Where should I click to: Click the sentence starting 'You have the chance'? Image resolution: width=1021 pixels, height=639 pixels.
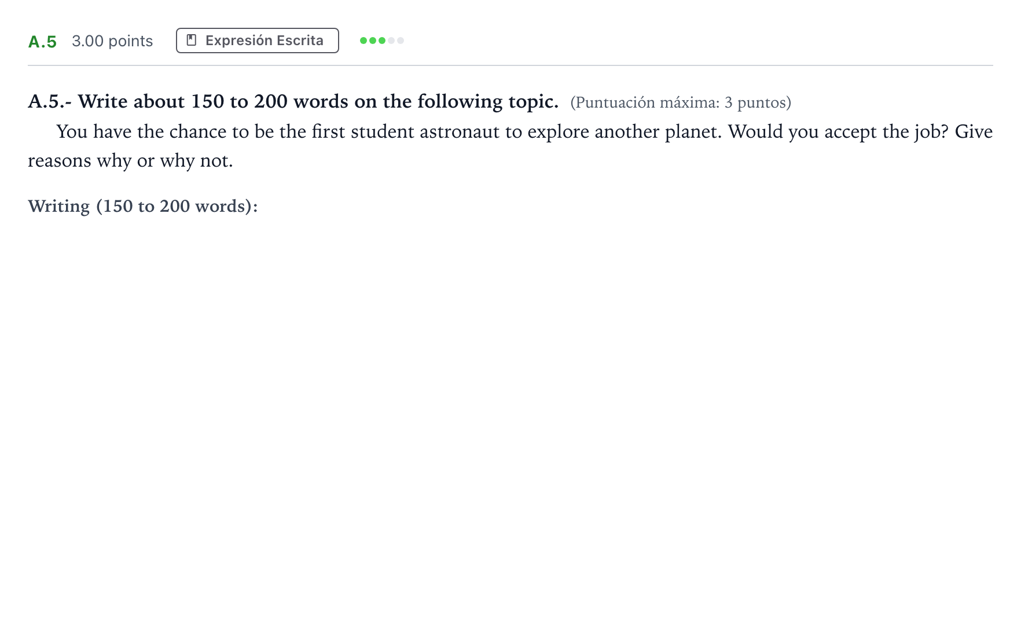point(389,131)
